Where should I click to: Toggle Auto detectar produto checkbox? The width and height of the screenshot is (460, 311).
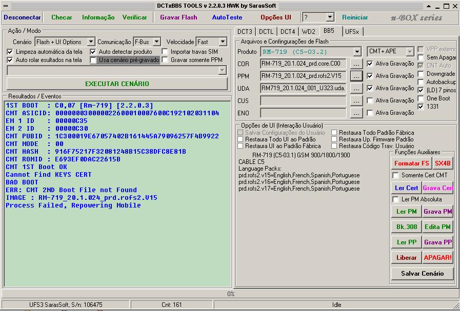pyautogui.click(x=93, y=52)
